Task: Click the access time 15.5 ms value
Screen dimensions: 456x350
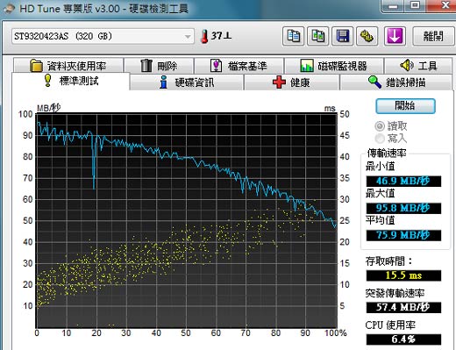Action: point(403,275)
